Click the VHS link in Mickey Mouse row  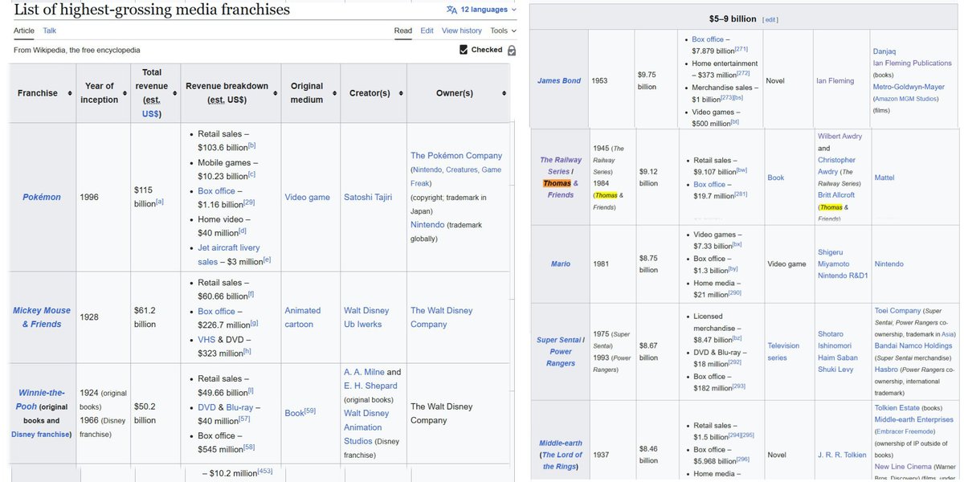click(x=207, y=339)
